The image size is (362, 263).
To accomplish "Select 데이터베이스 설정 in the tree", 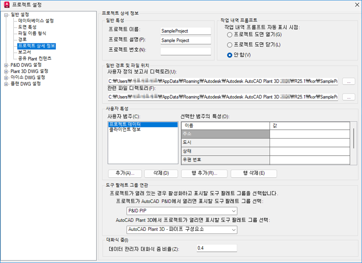I will pyautogui.click(x=36, y=21).
